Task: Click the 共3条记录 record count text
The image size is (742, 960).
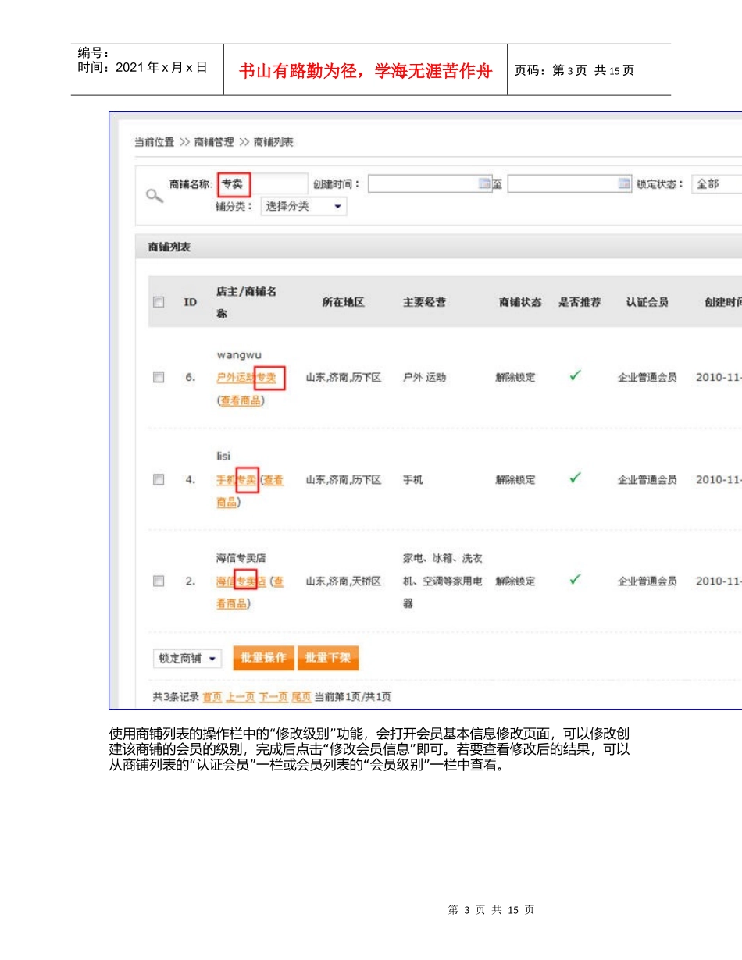Action: tap(176, 696)
